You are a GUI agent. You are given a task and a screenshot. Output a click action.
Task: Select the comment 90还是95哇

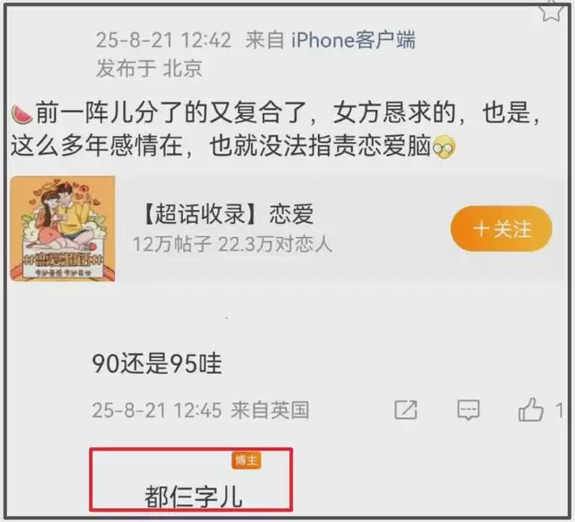click(x=157, y=364)
